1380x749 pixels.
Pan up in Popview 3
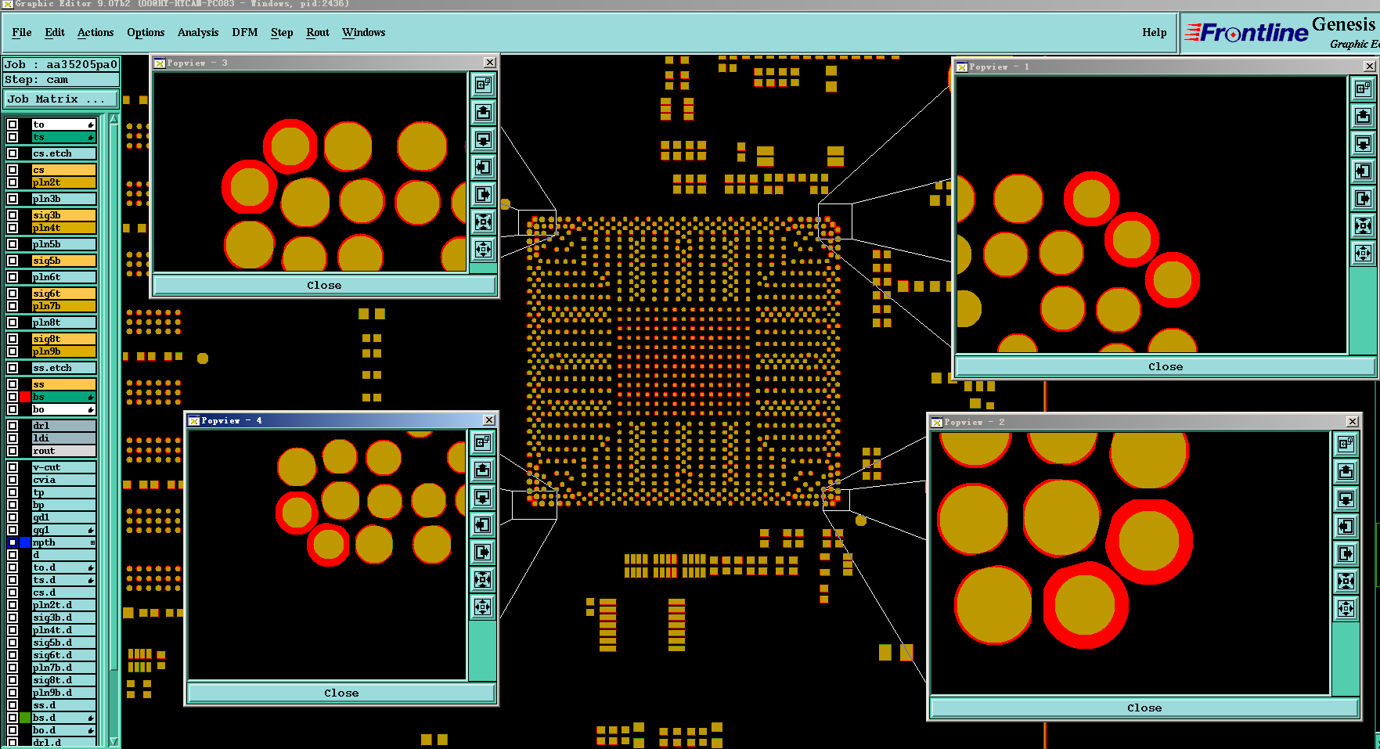[x=484, y=112]
